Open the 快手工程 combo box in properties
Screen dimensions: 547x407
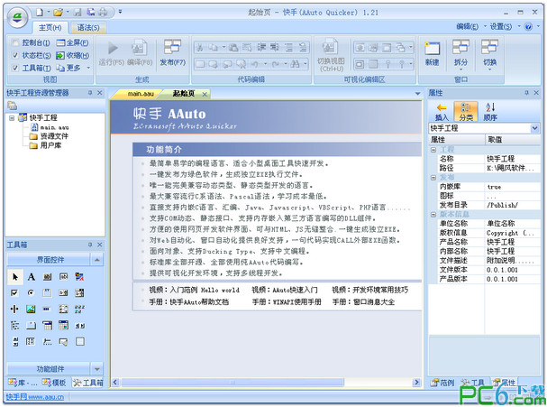534,128
